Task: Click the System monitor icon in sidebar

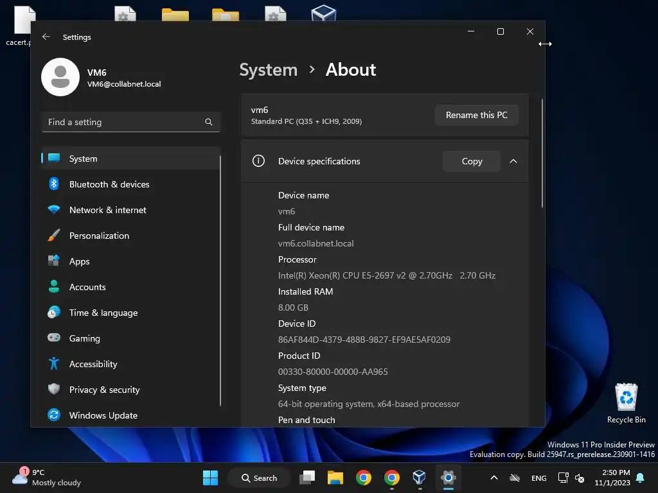Action: (54, 158)
